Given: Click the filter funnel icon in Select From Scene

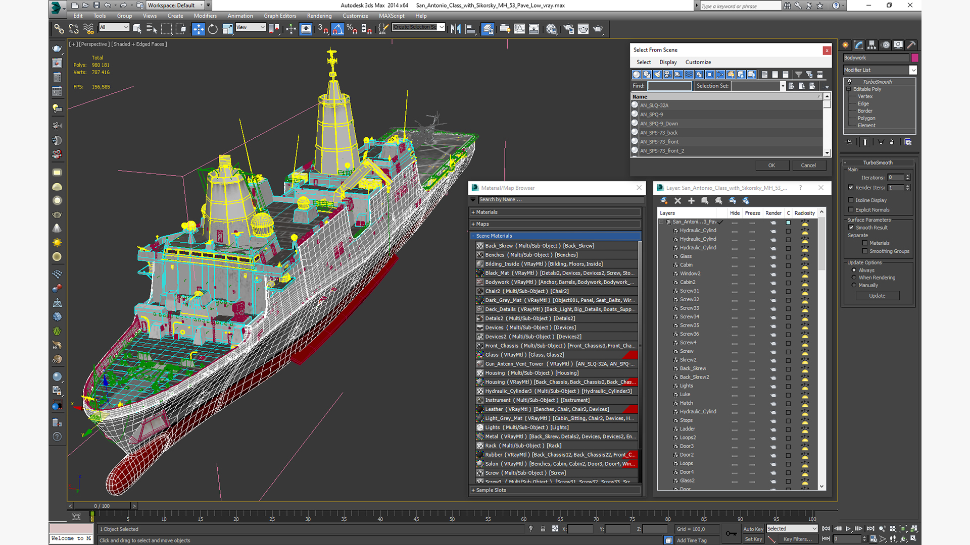Looking at the screenshot, I should click(799, 75).
